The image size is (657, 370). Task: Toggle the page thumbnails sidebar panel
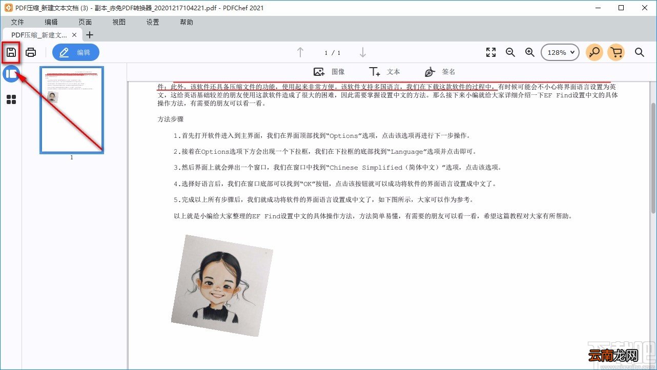click(11, 74)
